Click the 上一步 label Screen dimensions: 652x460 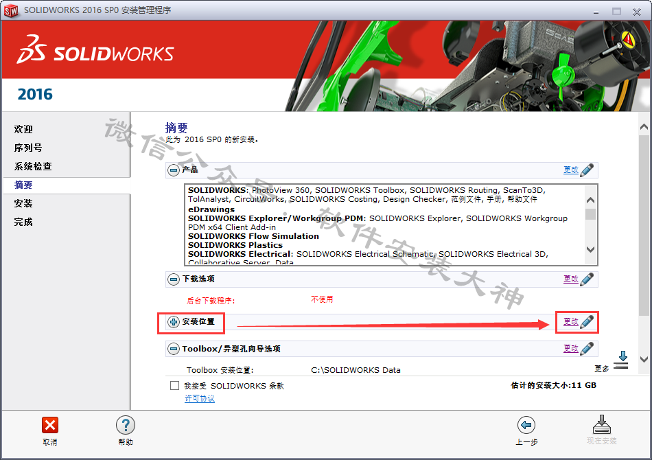point(526,442)
